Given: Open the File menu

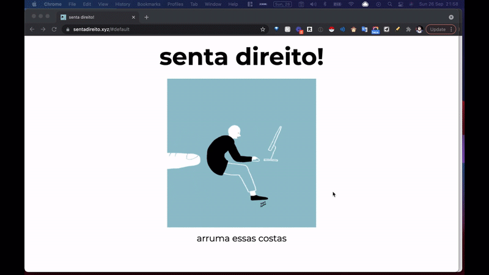Looking at the screenshot, I should (72, 4).
